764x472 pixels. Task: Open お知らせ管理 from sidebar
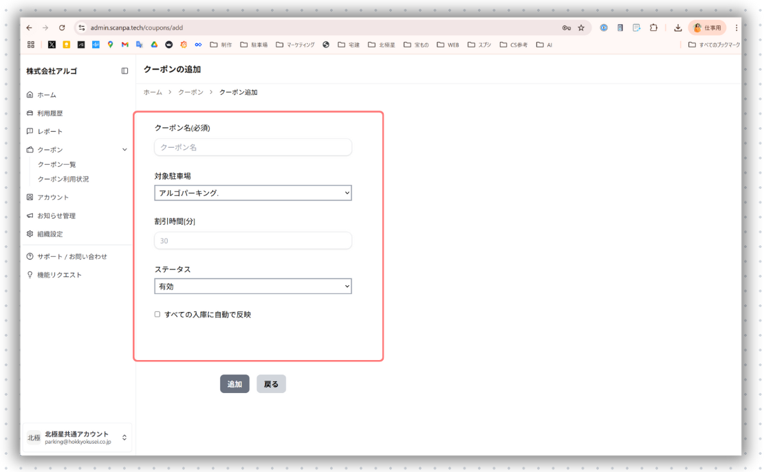pyautogui.click(x=56, y=216)
